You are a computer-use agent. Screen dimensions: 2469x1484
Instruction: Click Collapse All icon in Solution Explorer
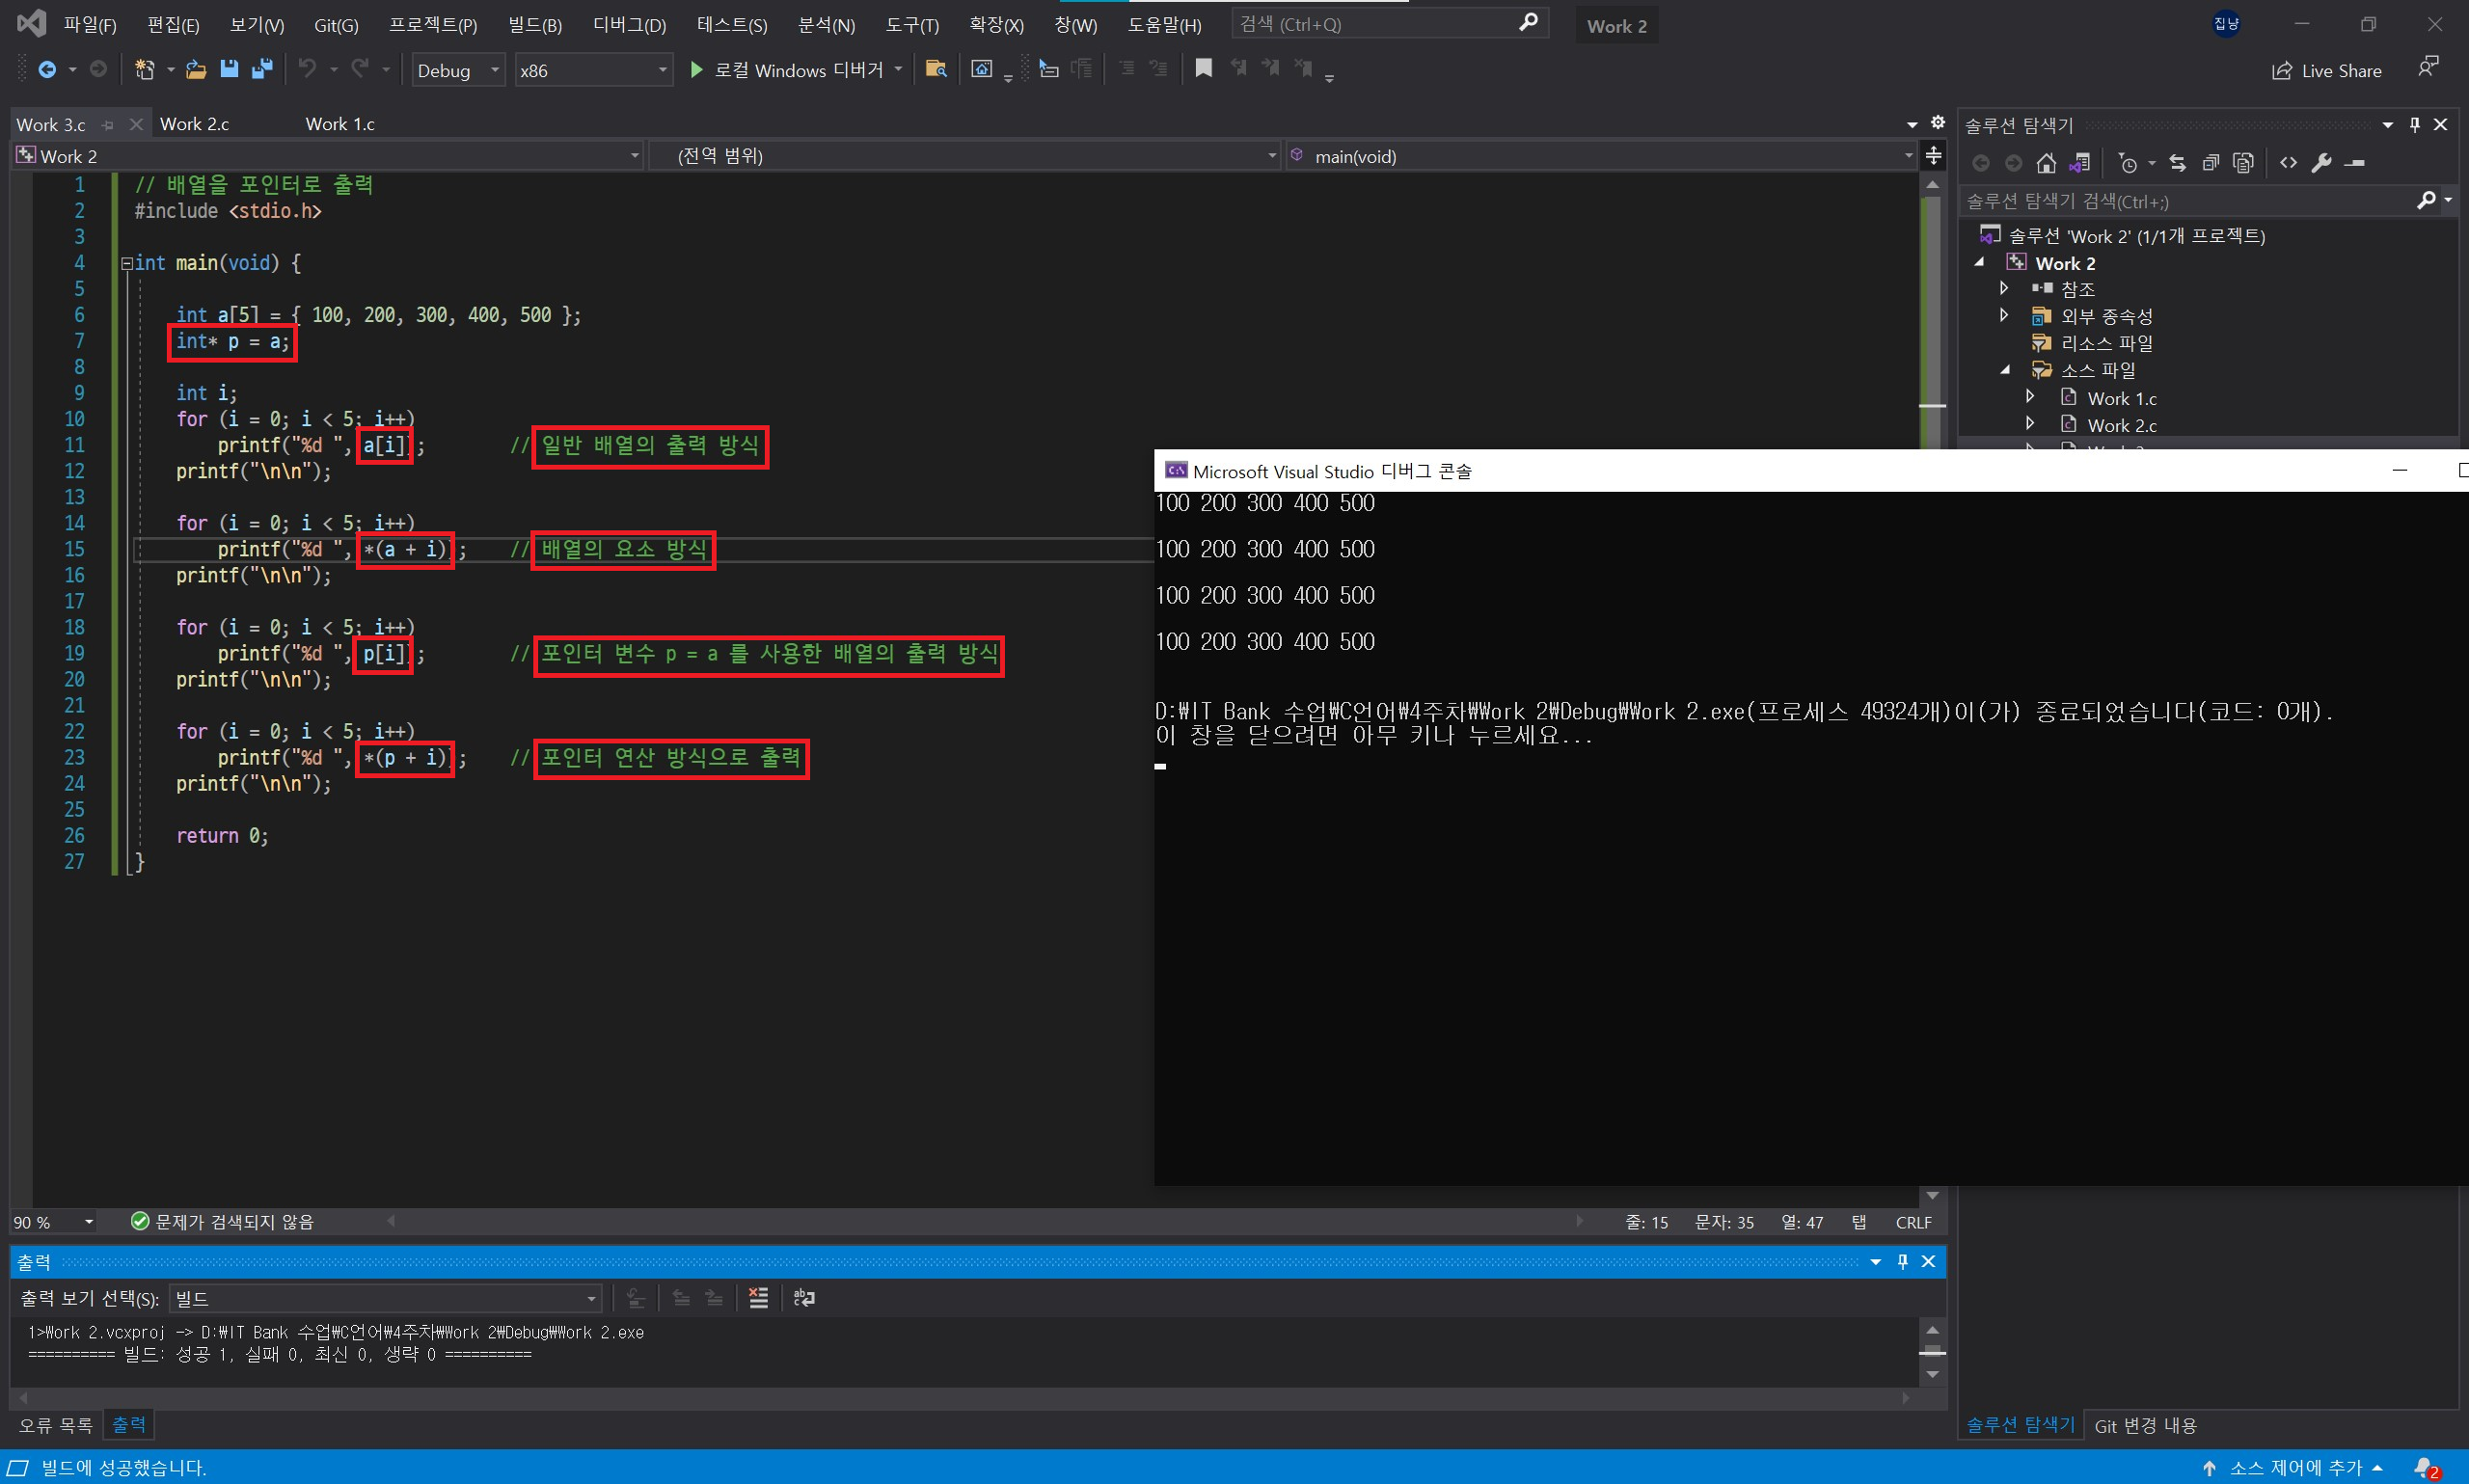tap(2211, 163)
